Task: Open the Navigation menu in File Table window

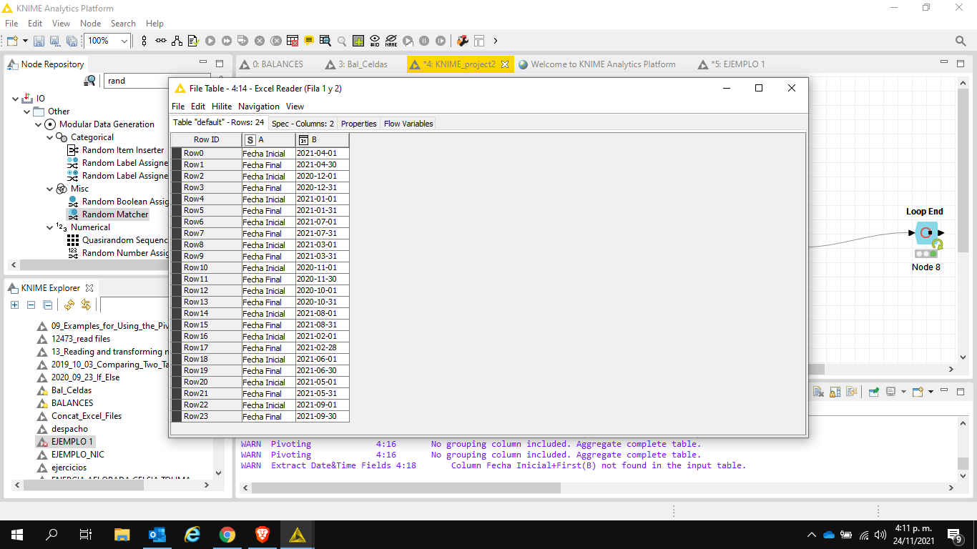Action: pyautogui.click(x=259, y=106)
